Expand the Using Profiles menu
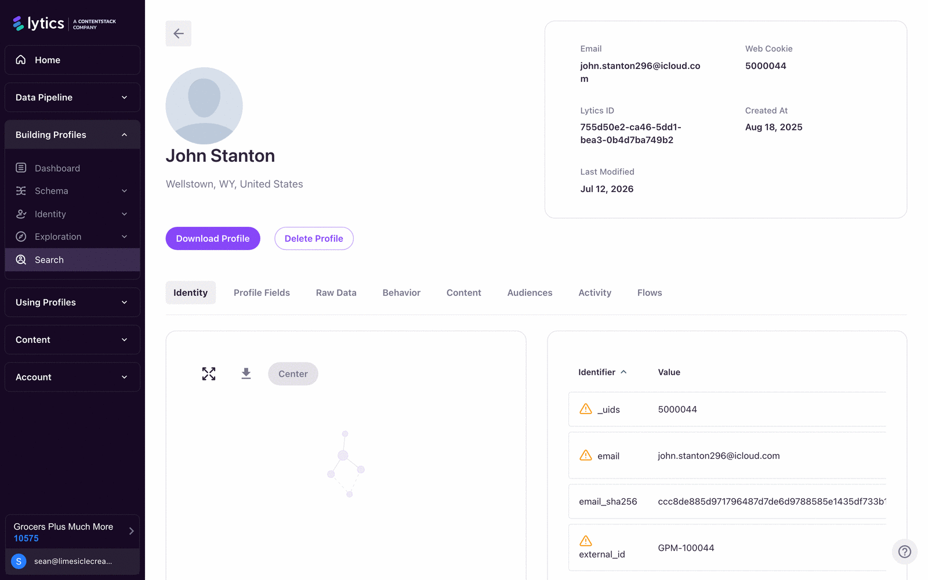This screenshot has width=928, height=580. pyautogui.click(x=72, y=302)
